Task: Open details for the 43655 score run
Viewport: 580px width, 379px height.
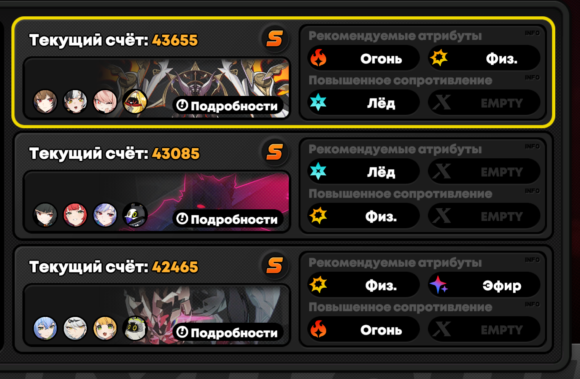Action: (228, 105)
